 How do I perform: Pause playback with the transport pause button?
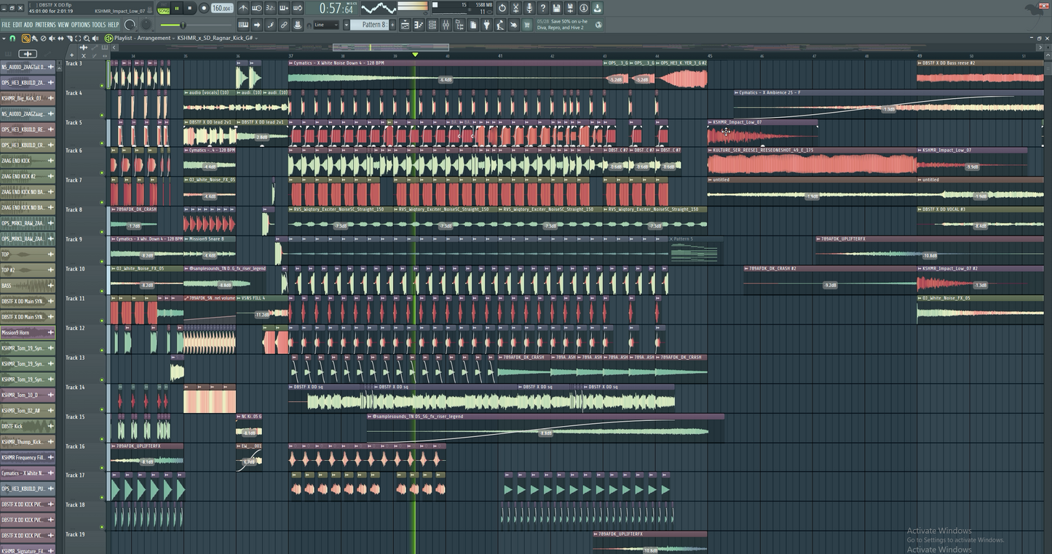click(x=177, y=8)
